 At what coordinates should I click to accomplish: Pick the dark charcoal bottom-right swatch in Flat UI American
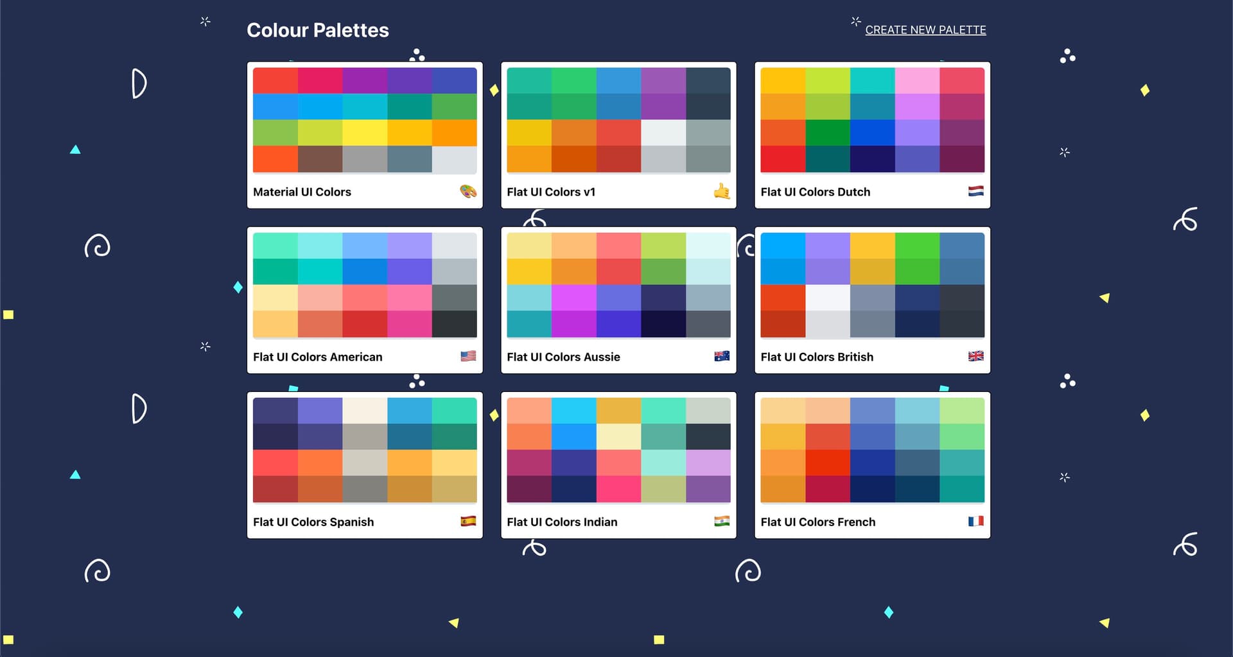click(x=455, y=324)
